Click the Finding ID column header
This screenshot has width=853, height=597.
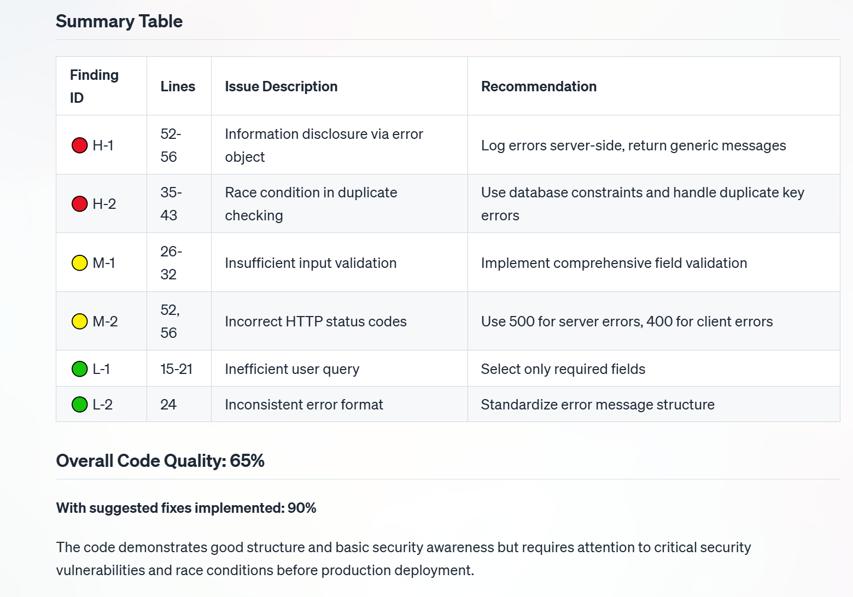[94, 86]
